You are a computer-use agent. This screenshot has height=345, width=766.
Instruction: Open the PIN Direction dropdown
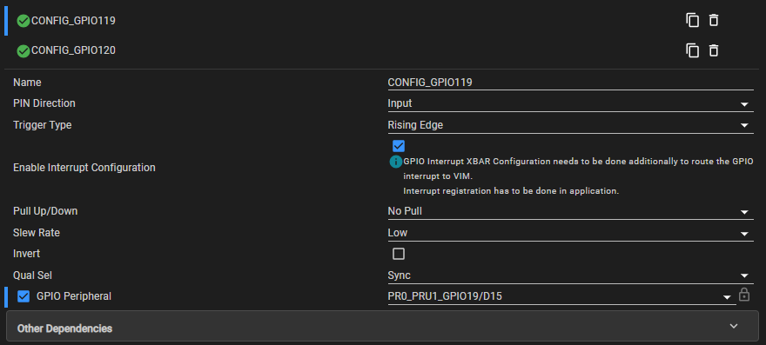tap(570, 103)
